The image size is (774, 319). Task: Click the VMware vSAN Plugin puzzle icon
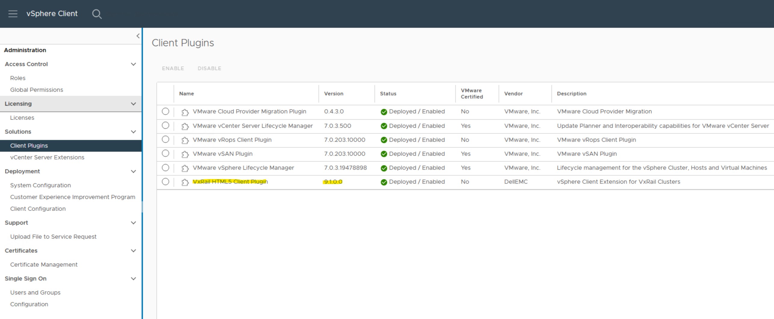point(185,153)
